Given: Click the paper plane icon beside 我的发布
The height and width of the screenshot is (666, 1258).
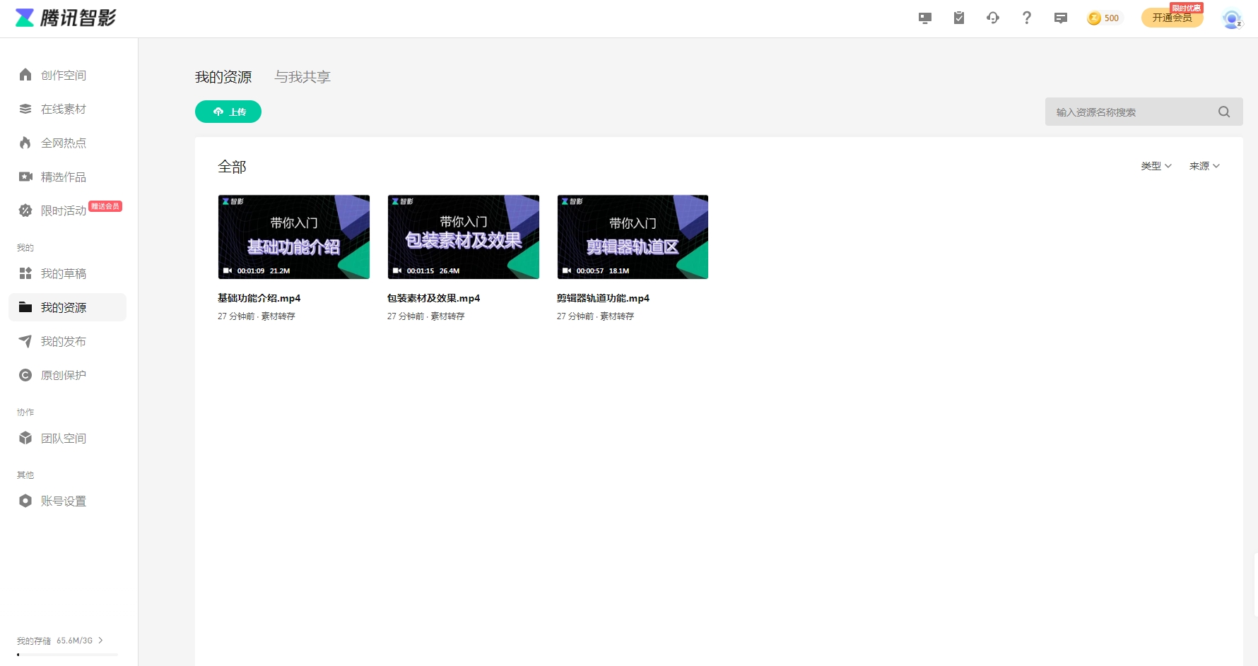Looking at the screenshot, I should tap(25, 341).
